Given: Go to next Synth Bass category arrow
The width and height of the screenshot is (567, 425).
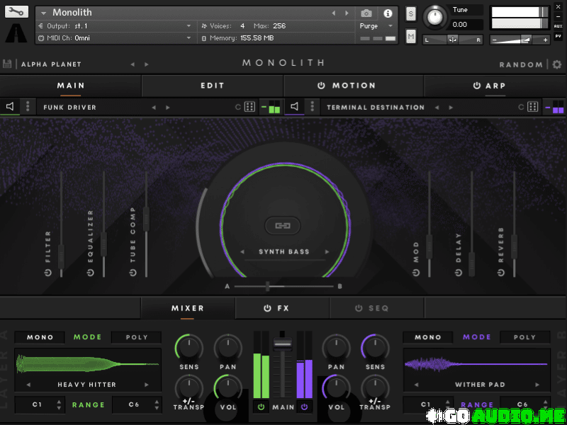Looking at the screenshot, I should tap(327, 251).
